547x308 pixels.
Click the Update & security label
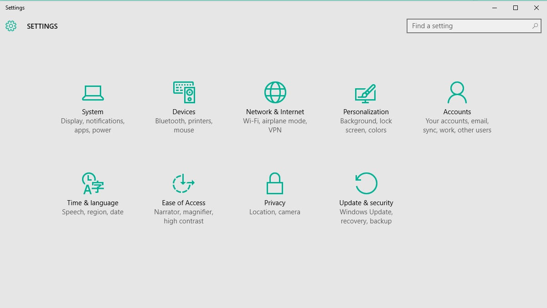click(366, 203)
